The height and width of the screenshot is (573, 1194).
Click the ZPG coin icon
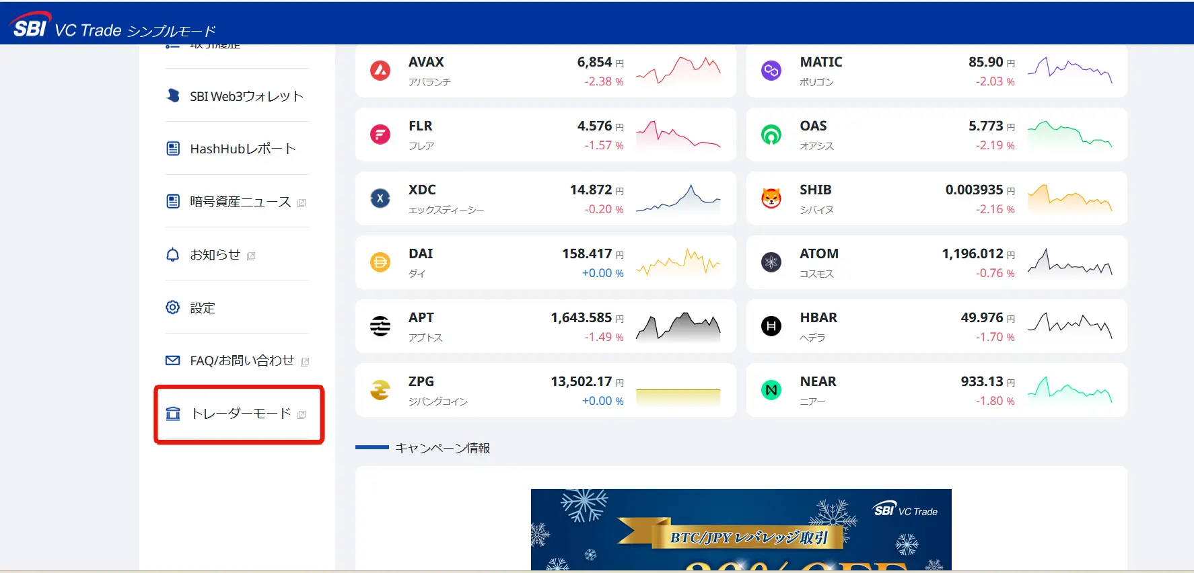[x=380, y=390]
